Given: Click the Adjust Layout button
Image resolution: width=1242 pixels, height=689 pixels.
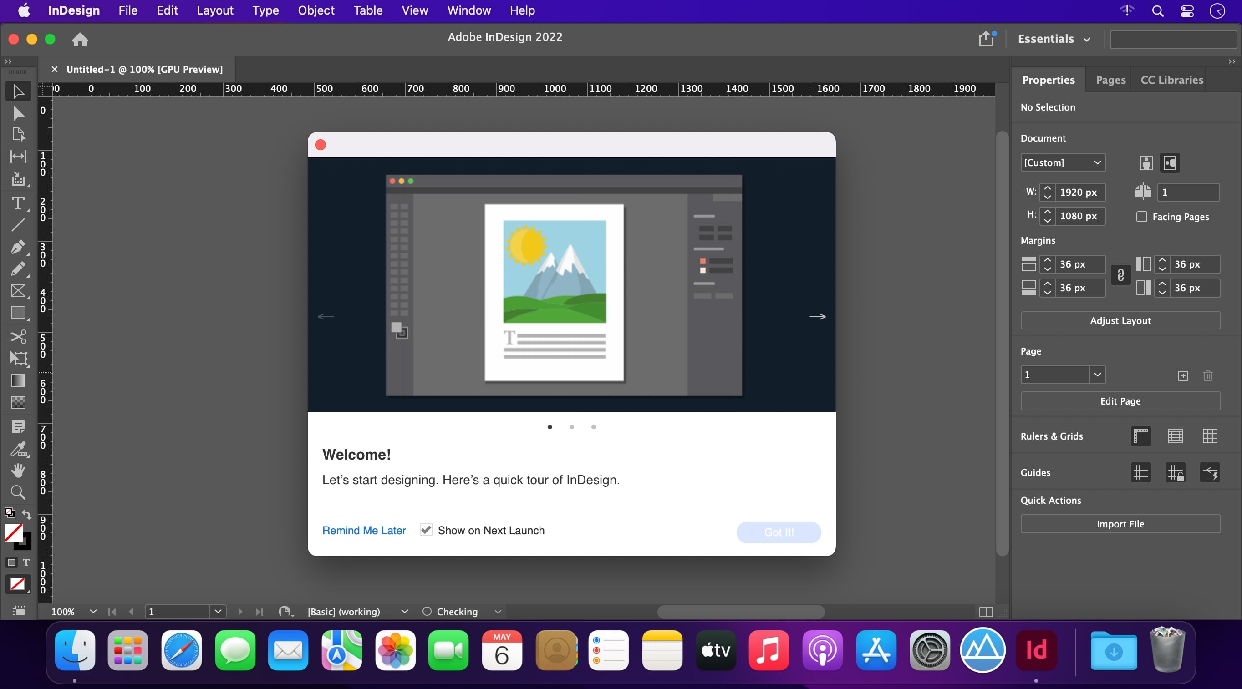Looking at the screenshot, I should (x=1120, y=320).
